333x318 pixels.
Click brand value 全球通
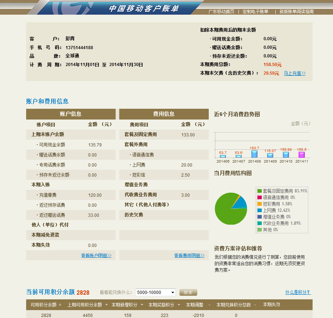click(72, 56)
